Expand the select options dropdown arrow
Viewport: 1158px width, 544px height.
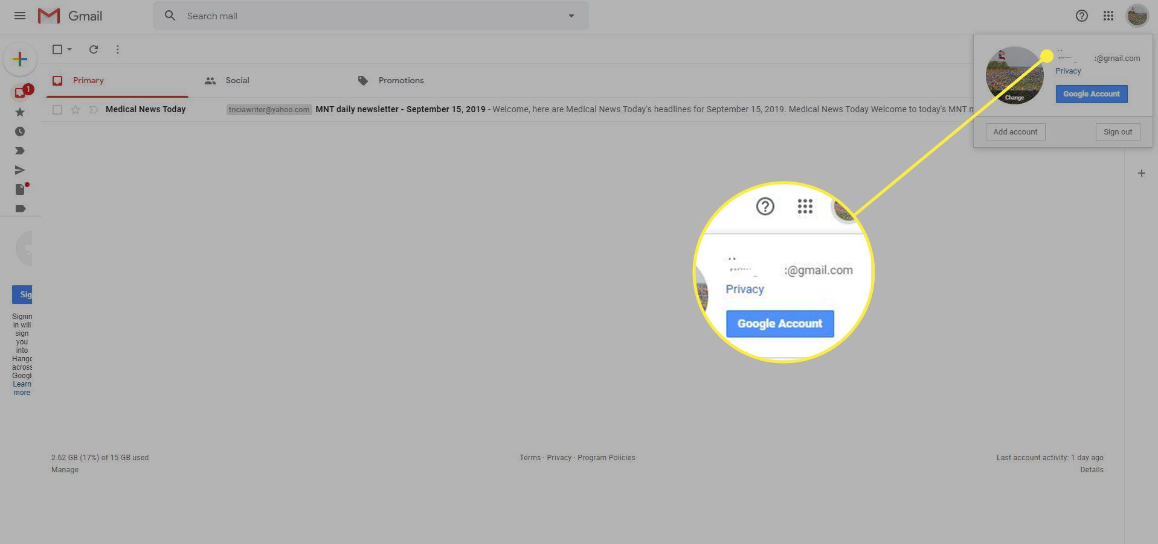point(69,49)
